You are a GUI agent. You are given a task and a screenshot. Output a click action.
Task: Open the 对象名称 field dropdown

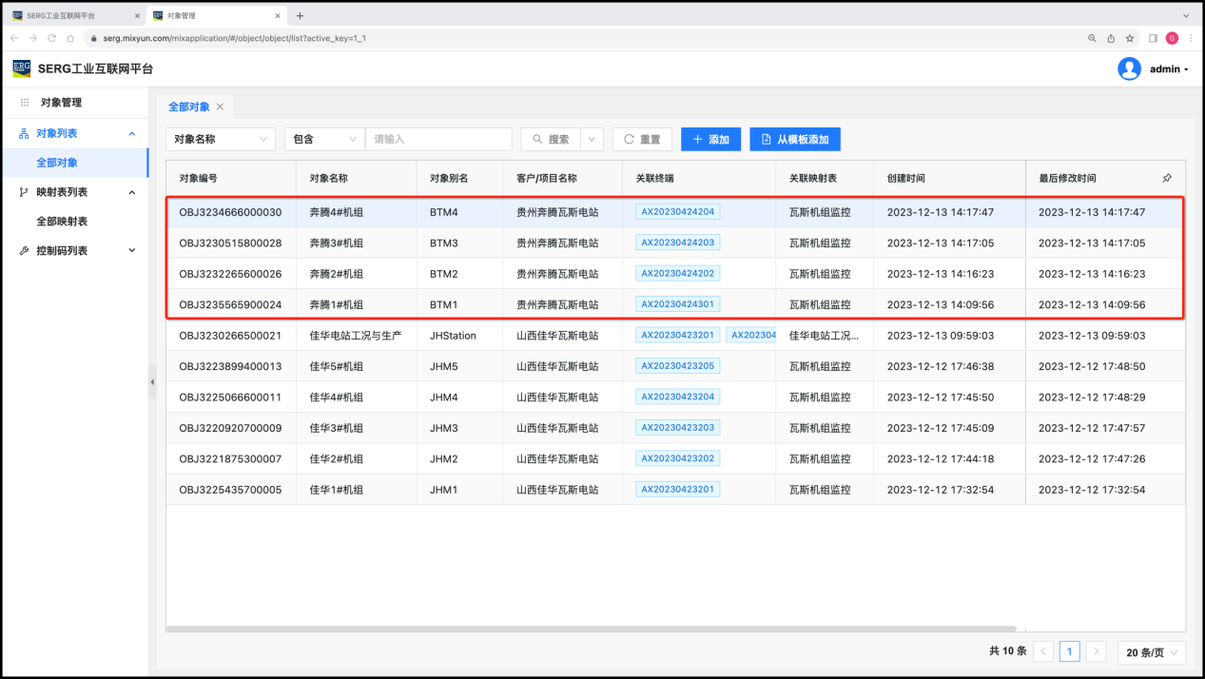coord(221,139)
